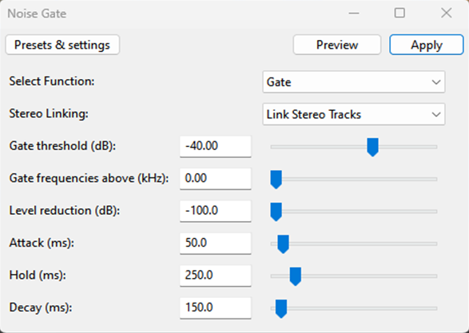The image size is (469, 333).
Task: Click the Attack (ms) value field
Action: pos(216,243)
